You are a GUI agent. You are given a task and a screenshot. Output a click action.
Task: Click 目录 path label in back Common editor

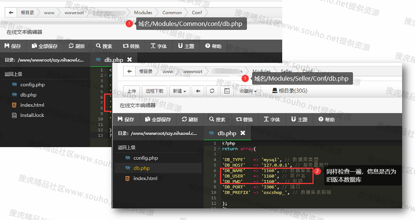point(44,60)
